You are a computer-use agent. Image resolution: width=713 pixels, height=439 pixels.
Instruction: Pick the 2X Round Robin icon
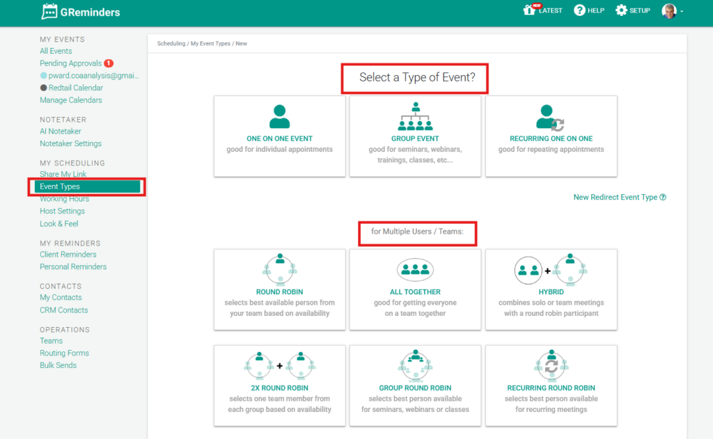(279, 365)
